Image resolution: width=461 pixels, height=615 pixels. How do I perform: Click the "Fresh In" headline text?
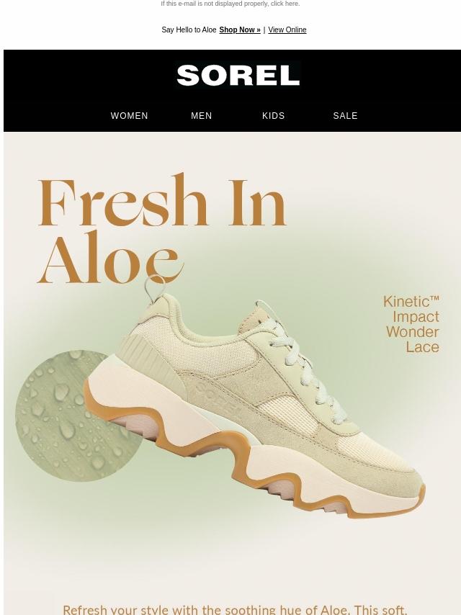pos(162,200)
